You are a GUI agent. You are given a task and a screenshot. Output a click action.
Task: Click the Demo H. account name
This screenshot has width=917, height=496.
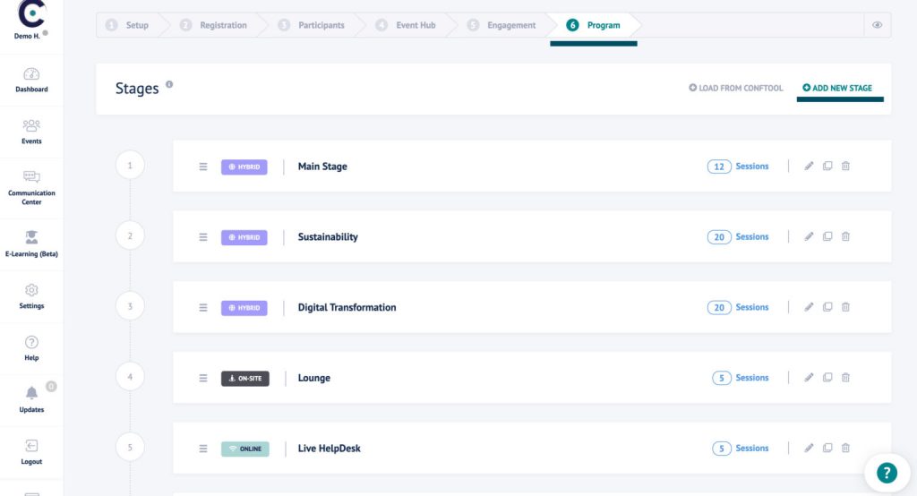click(x=27, y=36)
